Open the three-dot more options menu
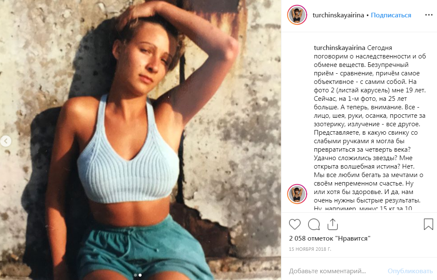 (x=429, y=15)
